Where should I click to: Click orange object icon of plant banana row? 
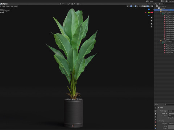click(161, 12)
